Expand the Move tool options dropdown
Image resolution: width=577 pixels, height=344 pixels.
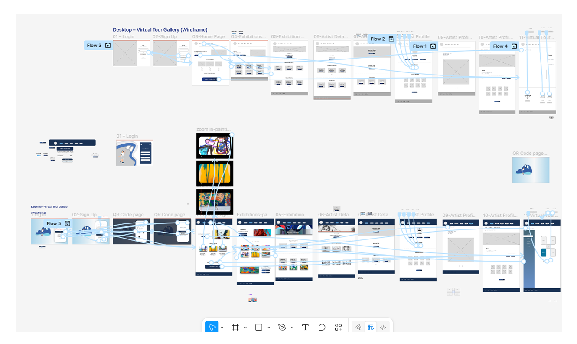222,328
